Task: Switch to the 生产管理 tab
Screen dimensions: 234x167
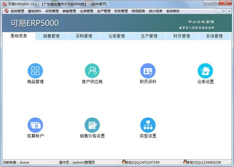Action: click(149, 36)
